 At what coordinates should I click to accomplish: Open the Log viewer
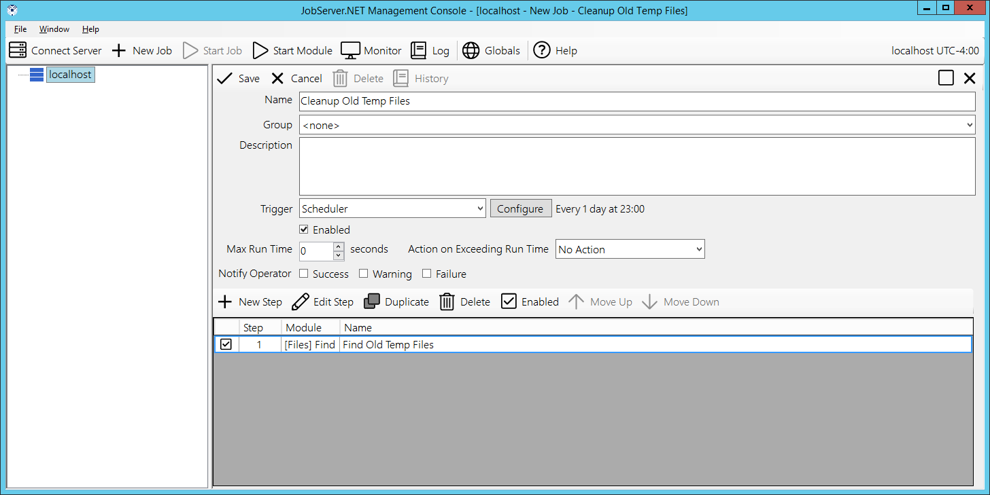click(x=419, y=50)
